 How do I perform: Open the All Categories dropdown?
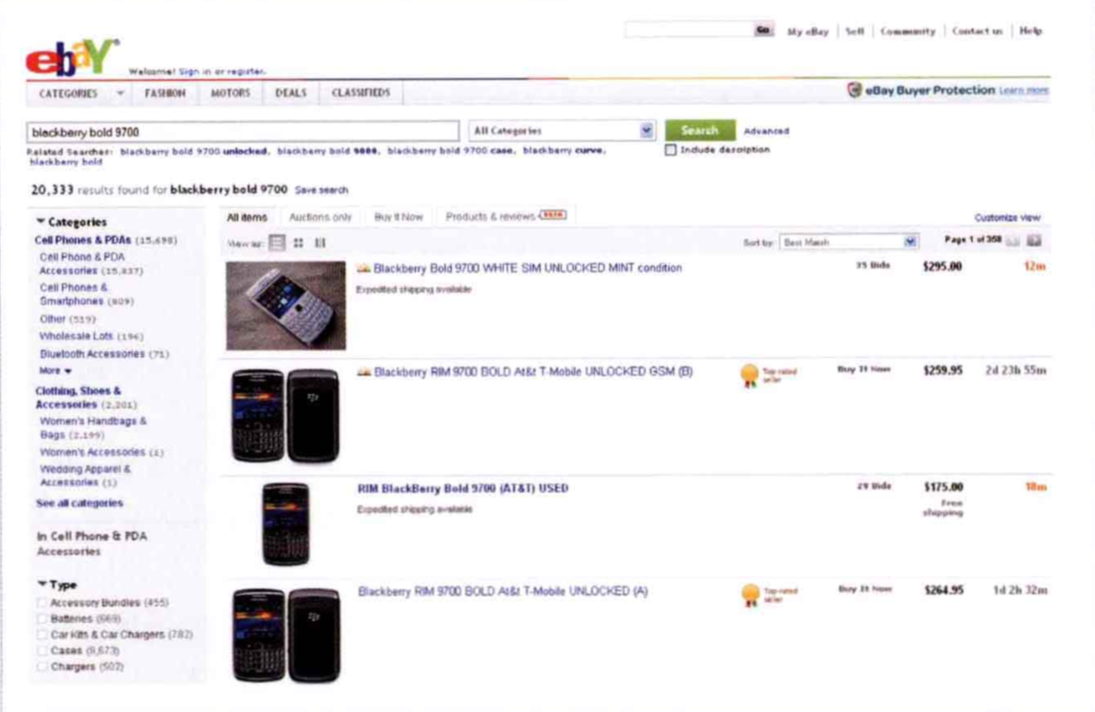tap(562, 131)
